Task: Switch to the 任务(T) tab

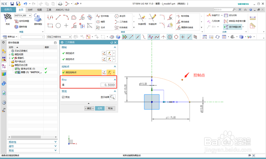Action: click(8, 10)
